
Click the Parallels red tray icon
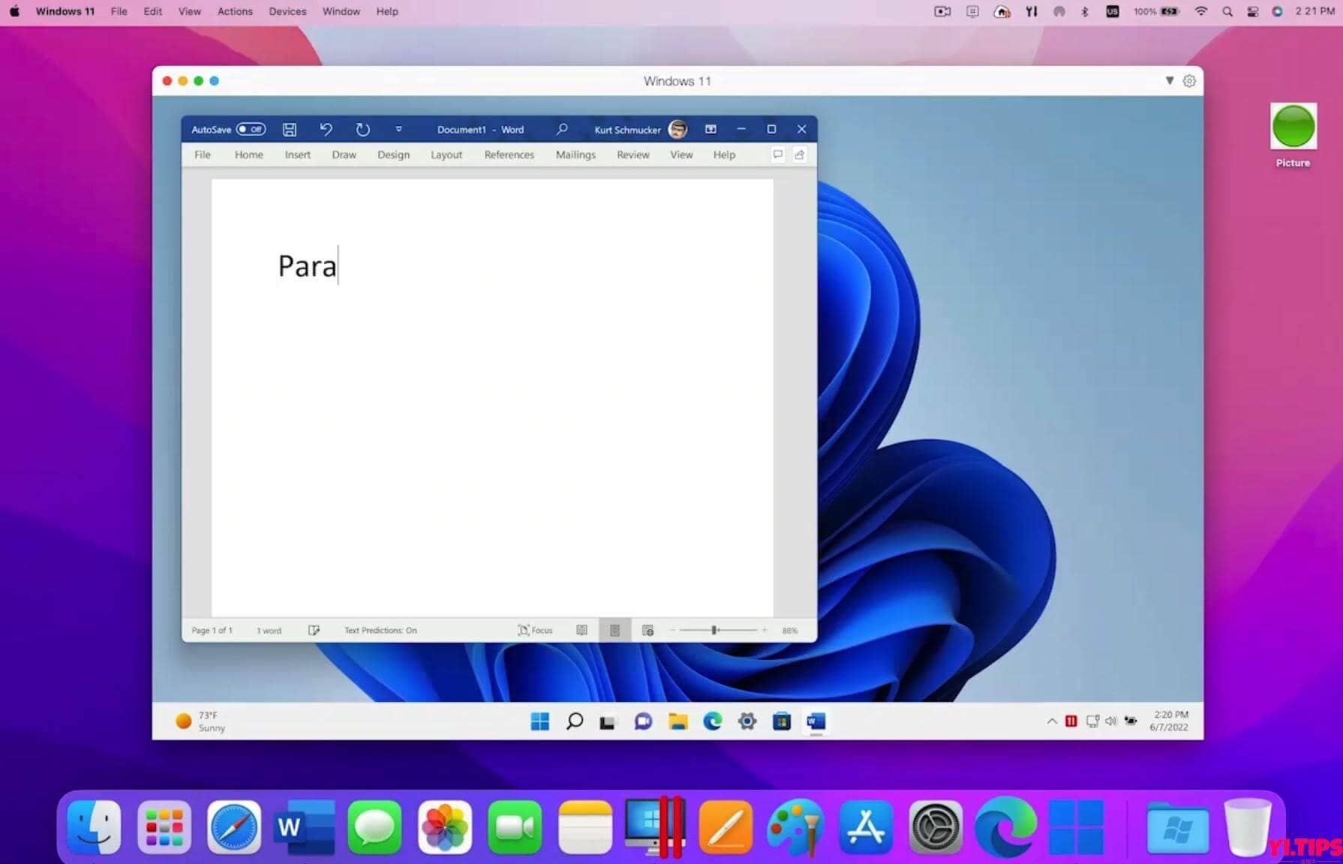click(1071, 721)
